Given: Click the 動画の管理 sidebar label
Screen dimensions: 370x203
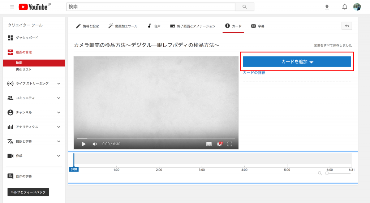Looking at the screenshot, I should 23,52.
